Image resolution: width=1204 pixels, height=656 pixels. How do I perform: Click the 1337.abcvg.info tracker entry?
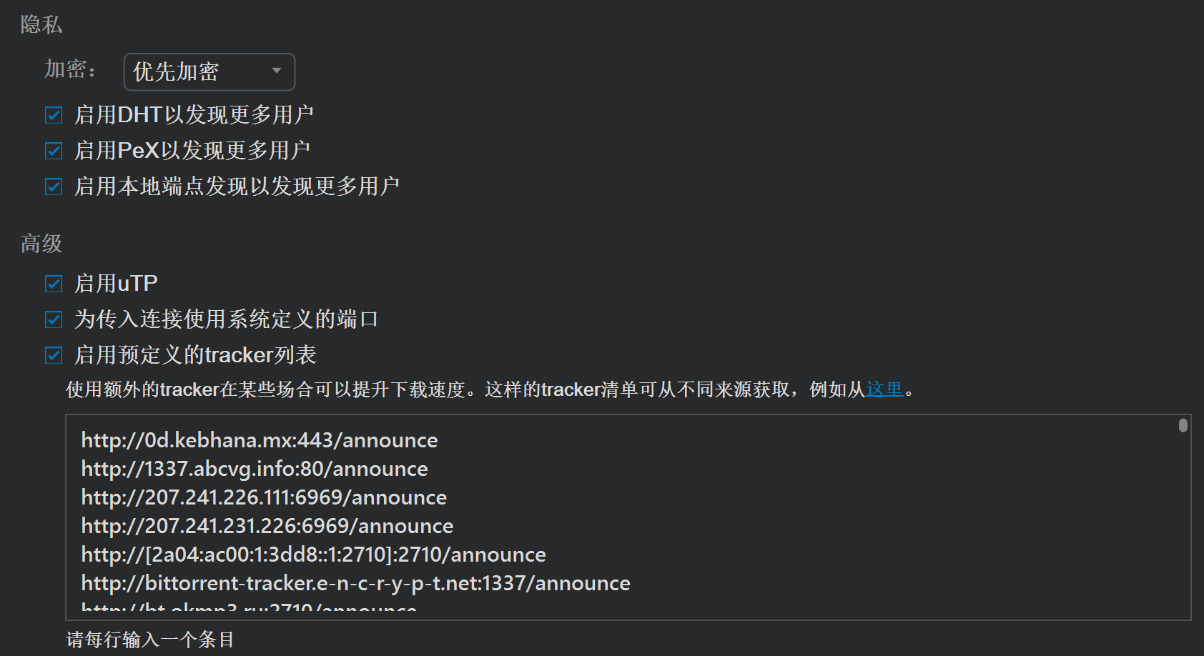coord(254,469)
